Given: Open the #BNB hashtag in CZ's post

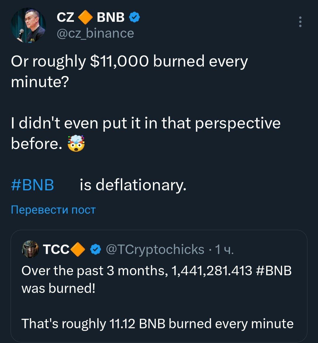Looking at the screenshot, I should pyautogui.click(x=33, y=185).
